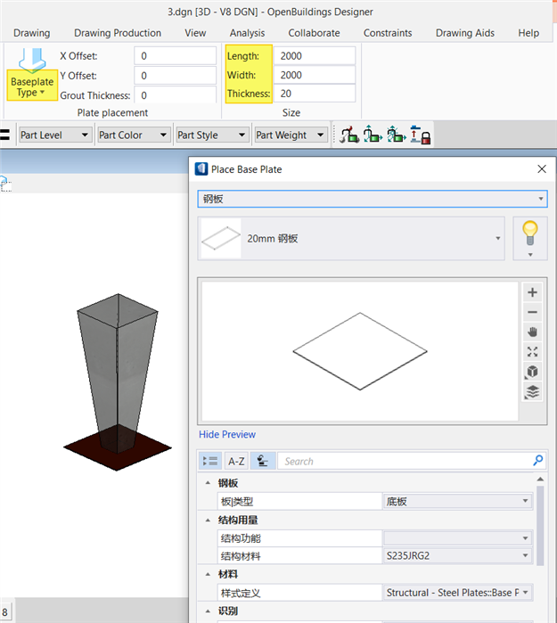Screen dimensions: 557x623
Task: Open the Analysis ribbon tab
Action: pyautogui.click(x=247, y=33)
